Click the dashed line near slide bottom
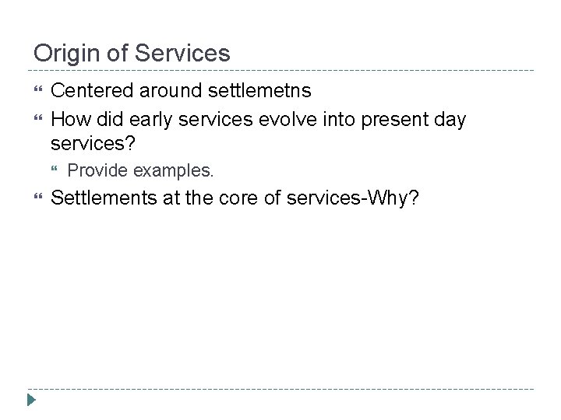Image resolution: width=561 pixels, height=420 pixels. point(280,389)
